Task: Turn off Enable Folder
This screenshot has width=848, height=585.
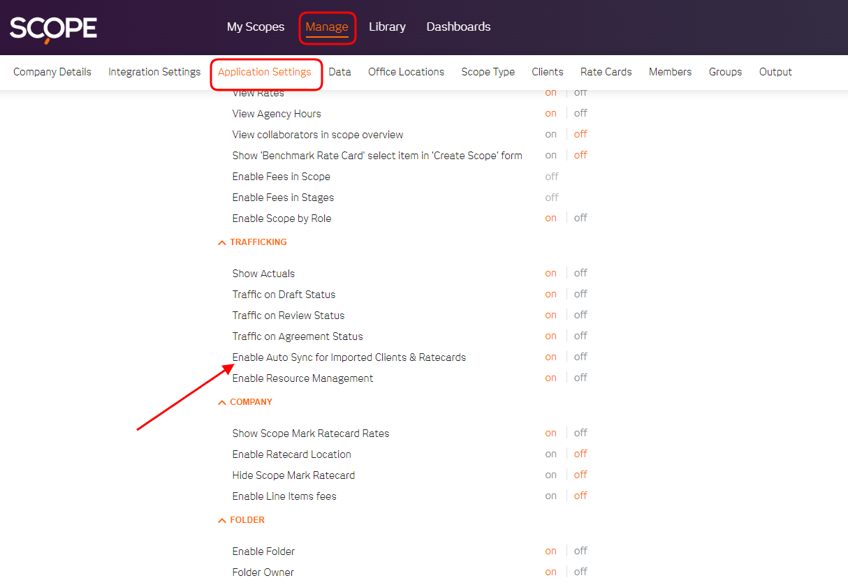Action: 580,551
